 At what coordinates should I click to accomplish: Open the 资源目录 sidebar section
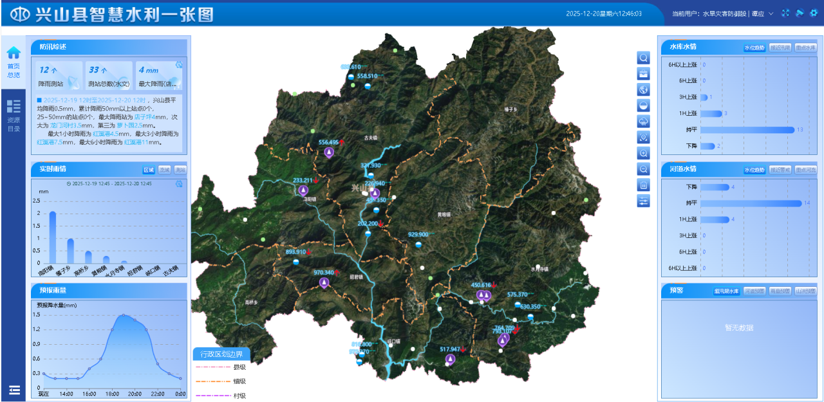coord(14,114)
